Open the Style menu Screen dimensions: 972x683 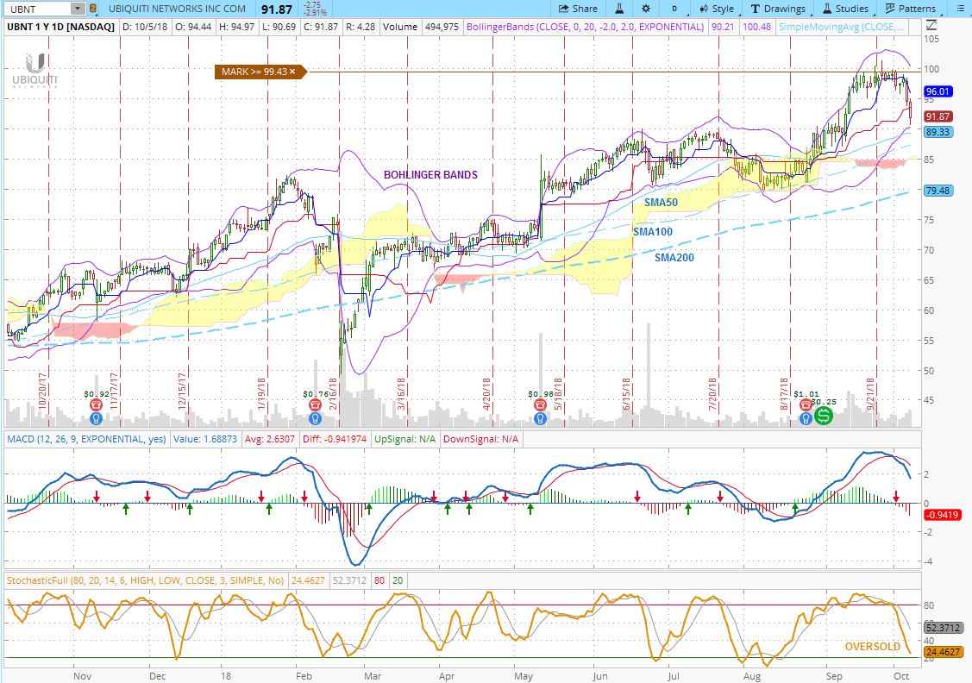coord(717,9)
